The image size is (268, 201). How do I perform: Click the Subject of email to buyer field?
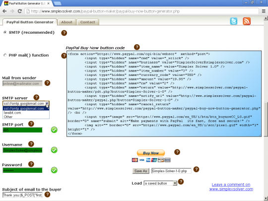[22, 195]
